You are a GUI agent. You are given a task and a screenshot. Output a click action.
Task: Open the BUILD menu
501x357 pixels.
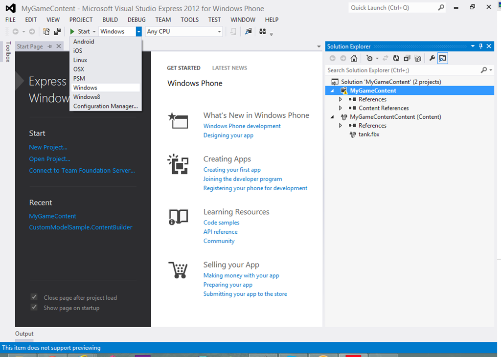point(110,20)
